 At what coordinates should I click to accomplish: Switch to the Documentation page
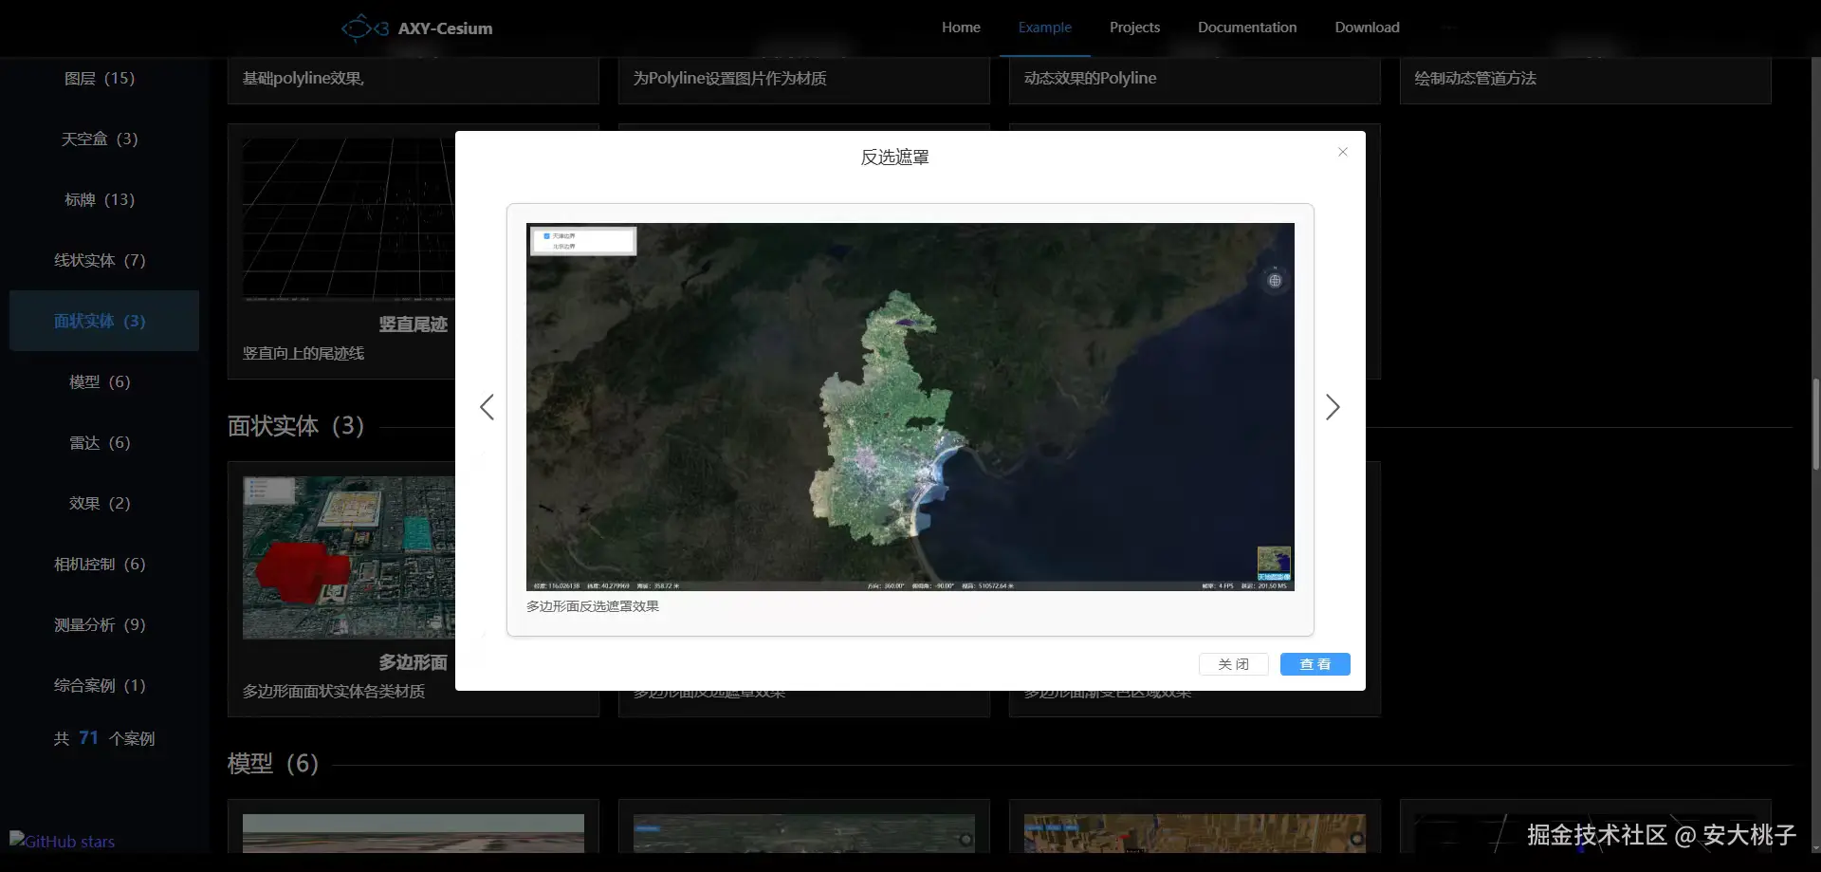point(1246,28)
